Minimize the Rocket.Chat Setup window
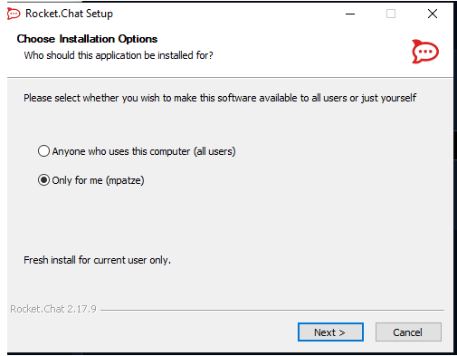The width and height of the screenshot is (457, 356). point(350,14)
